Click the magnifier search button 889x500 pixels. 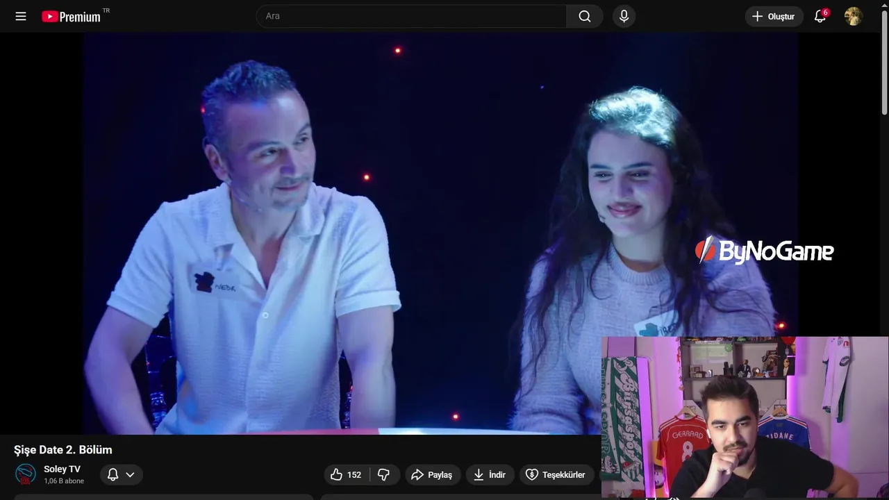pyautogui.click(x=585, y=16)
